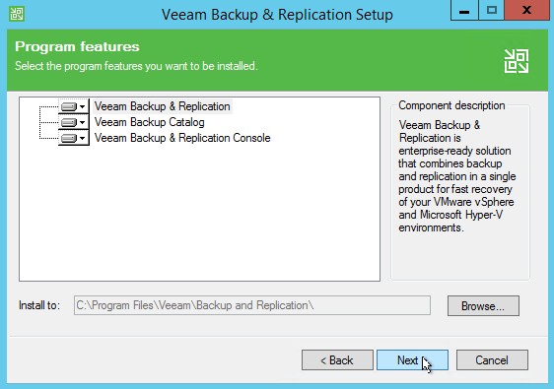Click the maximize window button
Image resolution: width=554 pixels, height=389 pixels.
pos(491,11)
